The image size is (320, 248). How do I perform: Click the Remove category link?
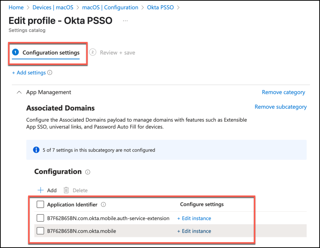click(283, 92)
